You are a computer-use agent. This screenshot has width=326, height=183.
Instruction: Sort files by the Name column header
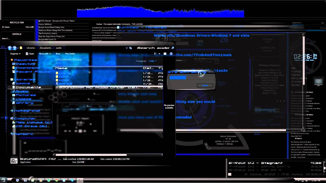(61, 68)
